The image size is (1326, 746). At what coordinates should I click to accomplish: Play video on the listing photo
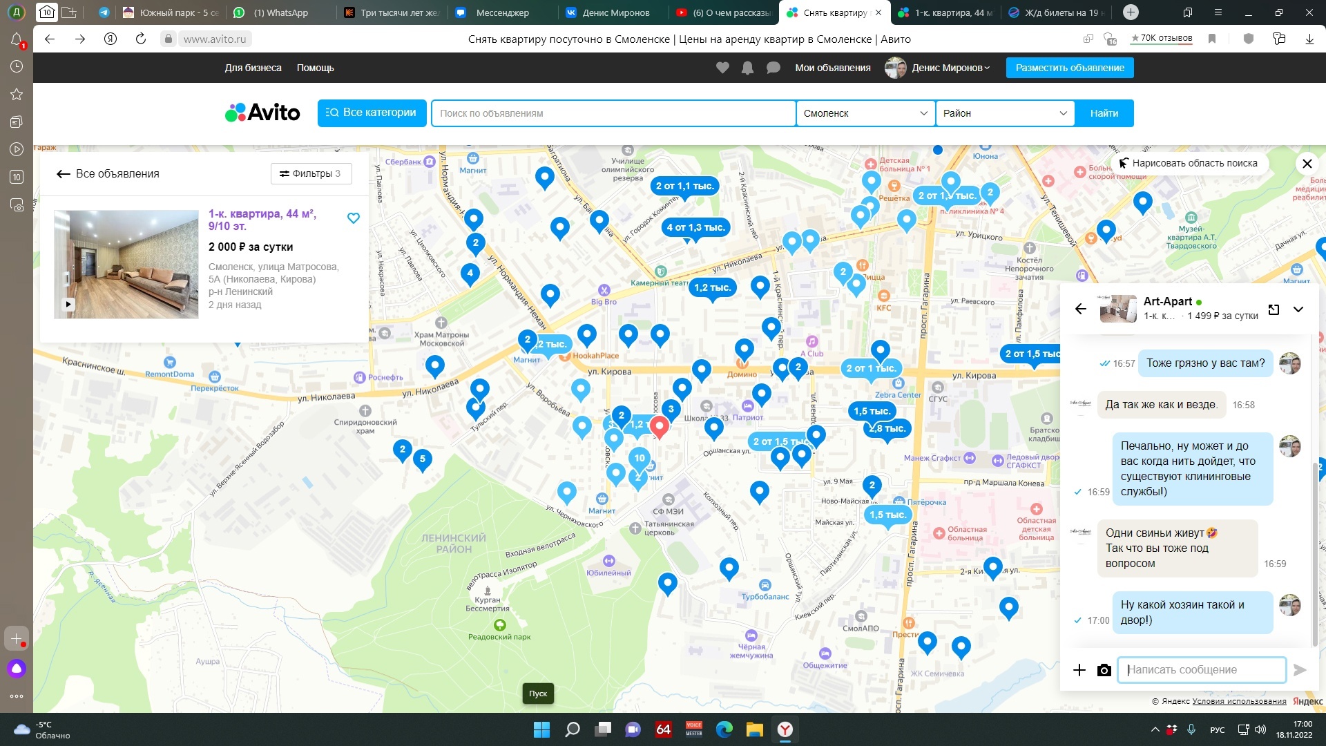pos(68,304)
